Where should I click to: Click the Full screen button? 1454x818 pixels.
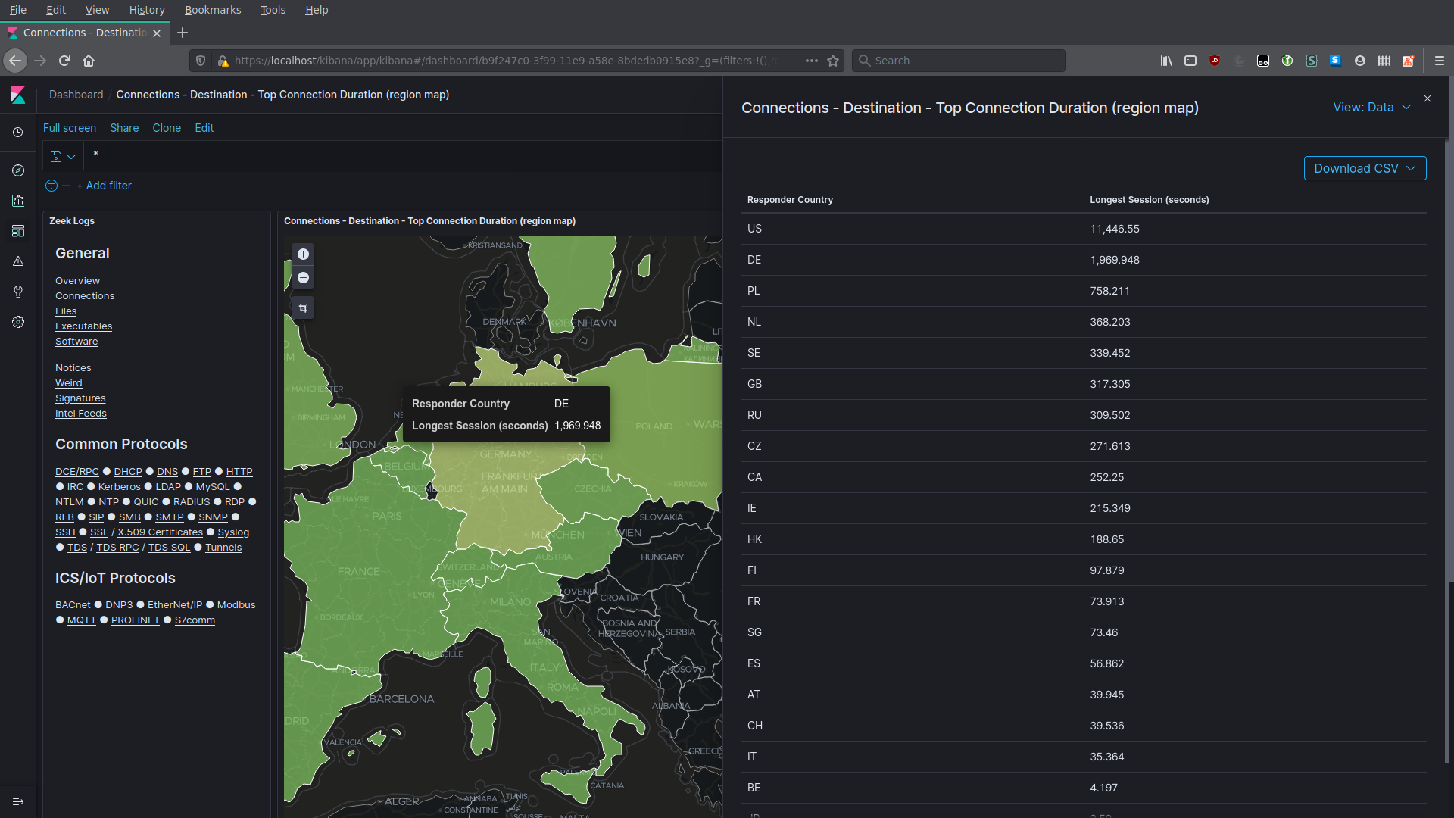(69, 128)
